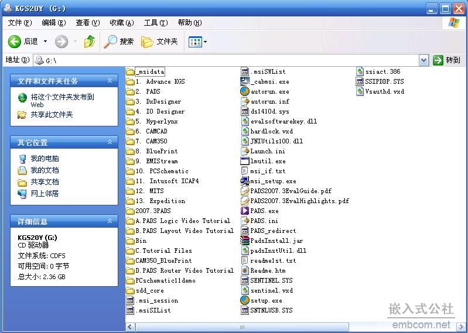Select the 2. PADS folder icon
The height and width of the screenshot is (333, 468).
tap(130, 91)
